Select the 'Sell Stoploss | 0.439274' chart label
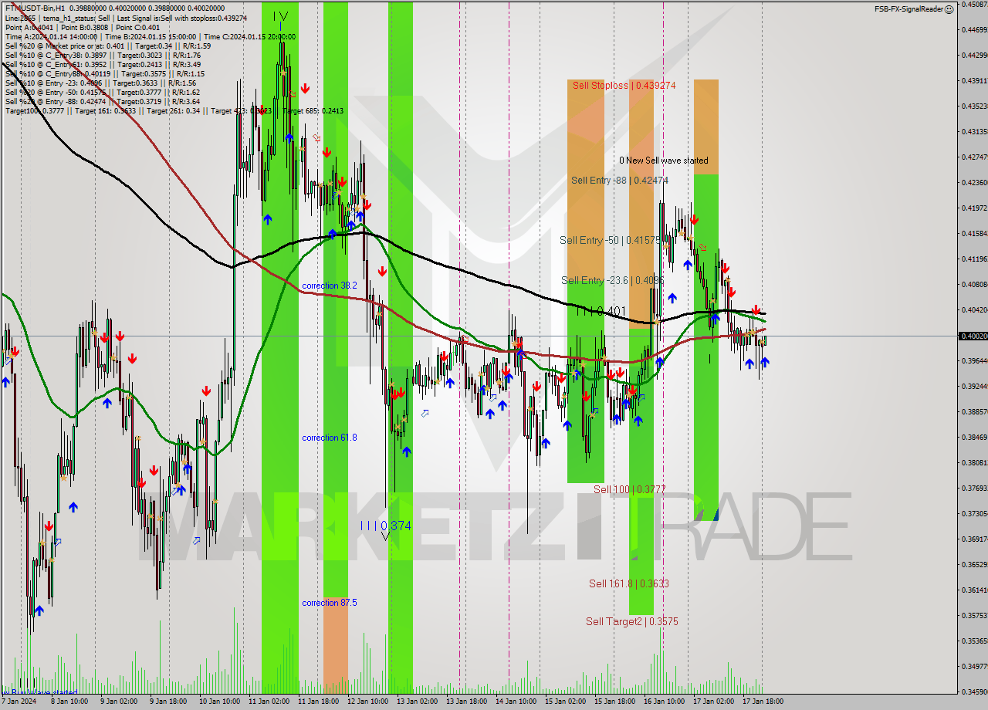 pyautogui.click(x=624, y=86)
